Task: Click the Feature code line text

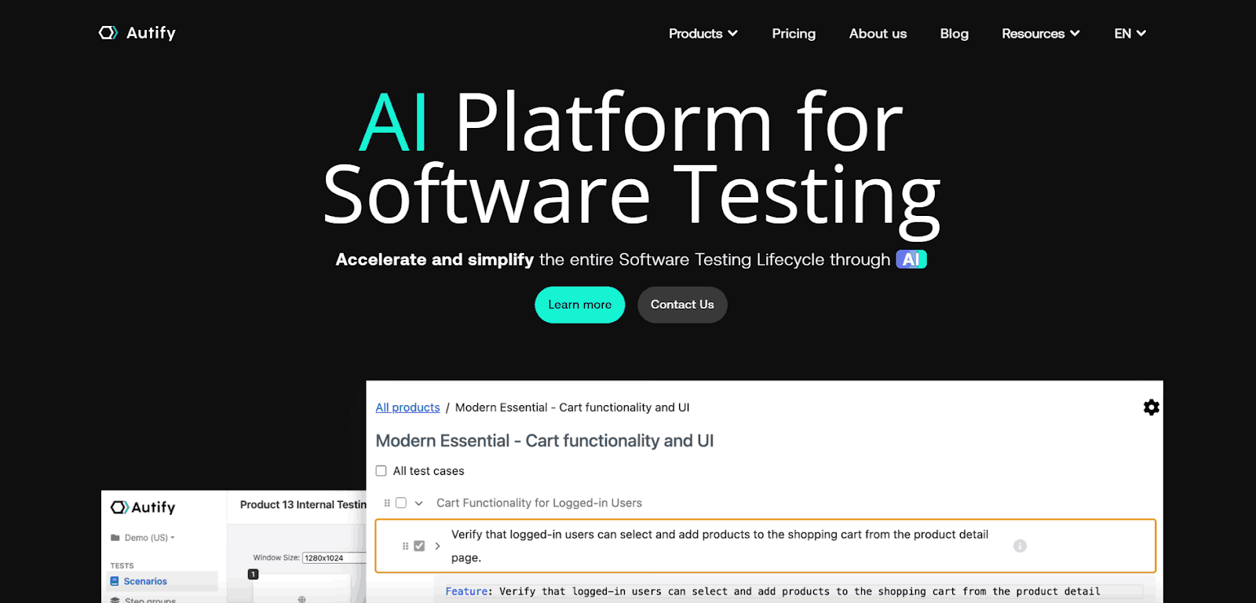Action: [x=772, y=591]
